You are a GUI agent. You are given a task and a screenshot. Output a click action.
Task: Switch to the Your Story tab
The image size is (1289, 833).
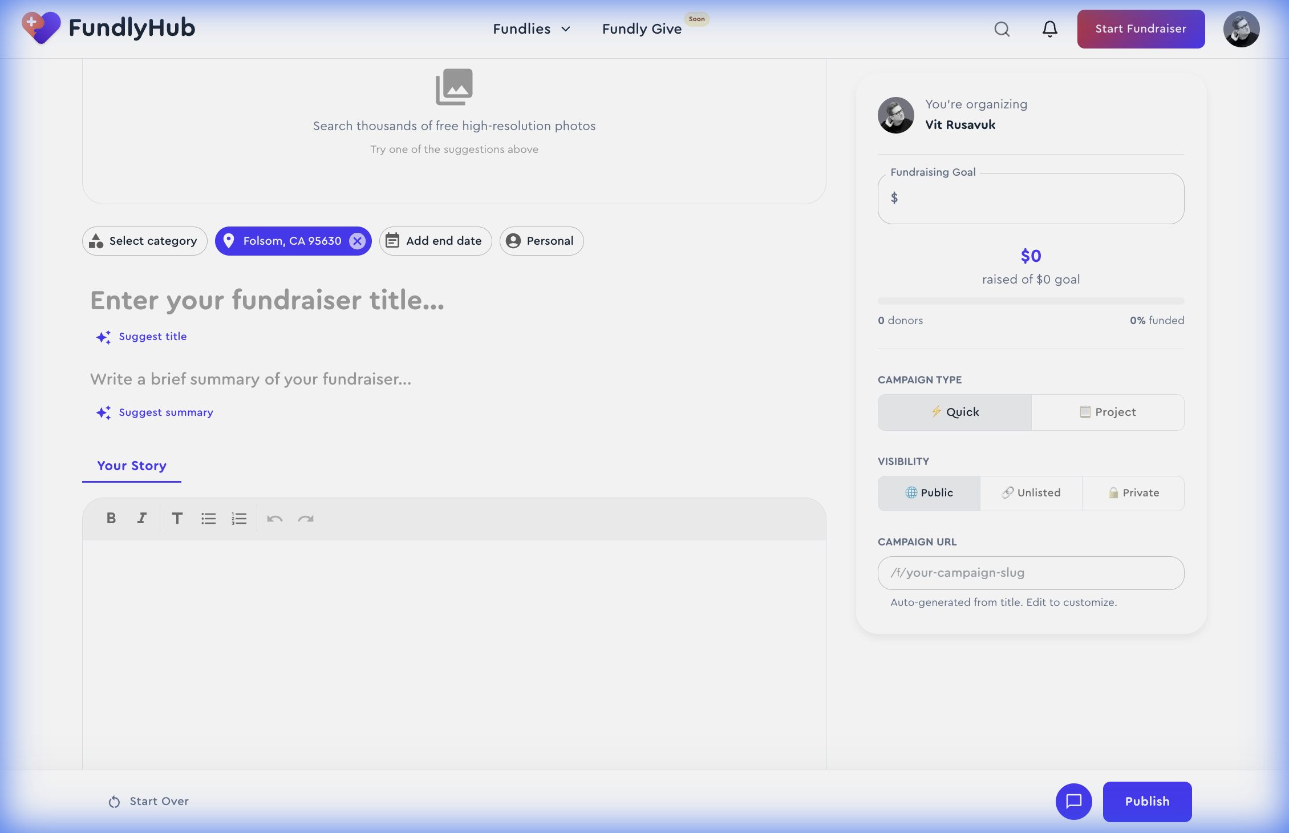132,466
